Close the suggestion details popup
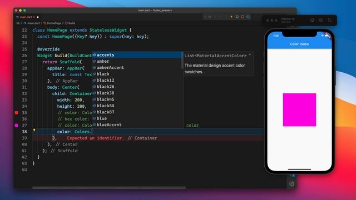Image resolution: width=356 pixels, height=200 pixels. point(250,54)
